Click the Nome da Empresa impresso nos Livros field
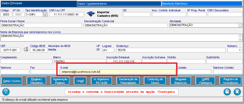The height and width of the screenshot is (104, 244). [x=120, y=38]
